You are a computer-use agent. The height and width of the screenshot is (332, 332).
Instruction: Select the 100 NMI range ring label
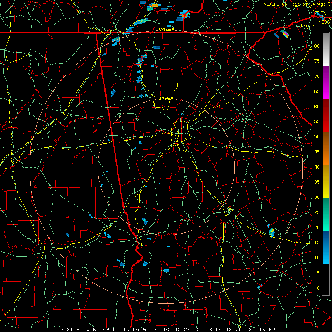166,30
